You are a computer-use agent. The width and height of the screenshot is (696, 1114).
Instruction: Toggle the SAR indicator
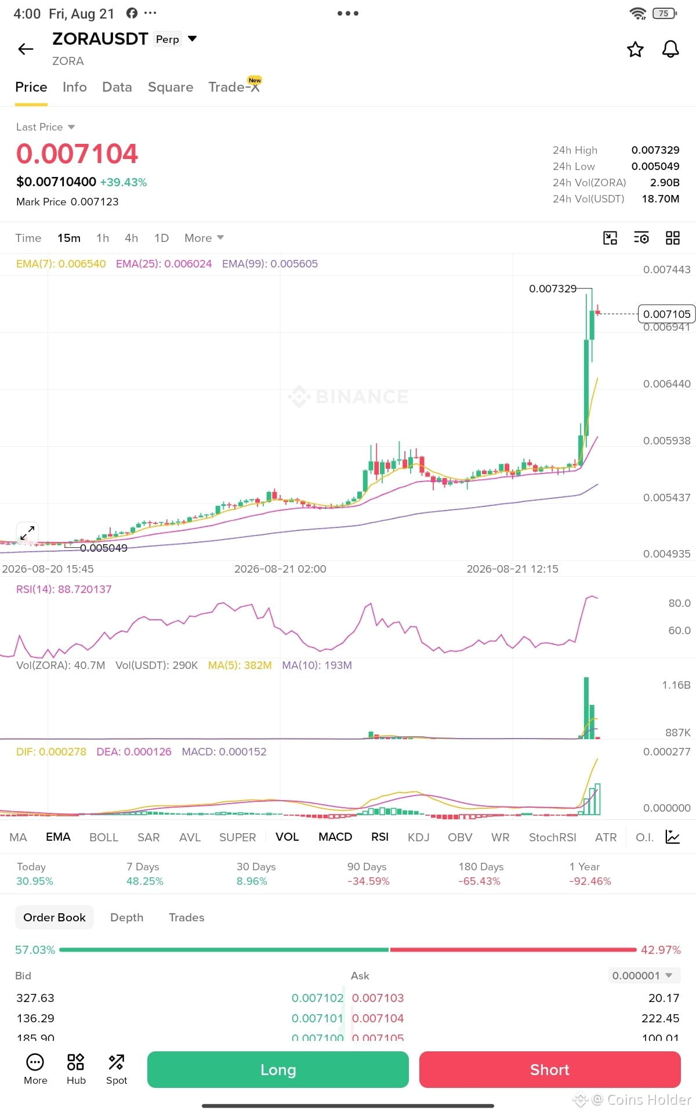tap(148, 837)
